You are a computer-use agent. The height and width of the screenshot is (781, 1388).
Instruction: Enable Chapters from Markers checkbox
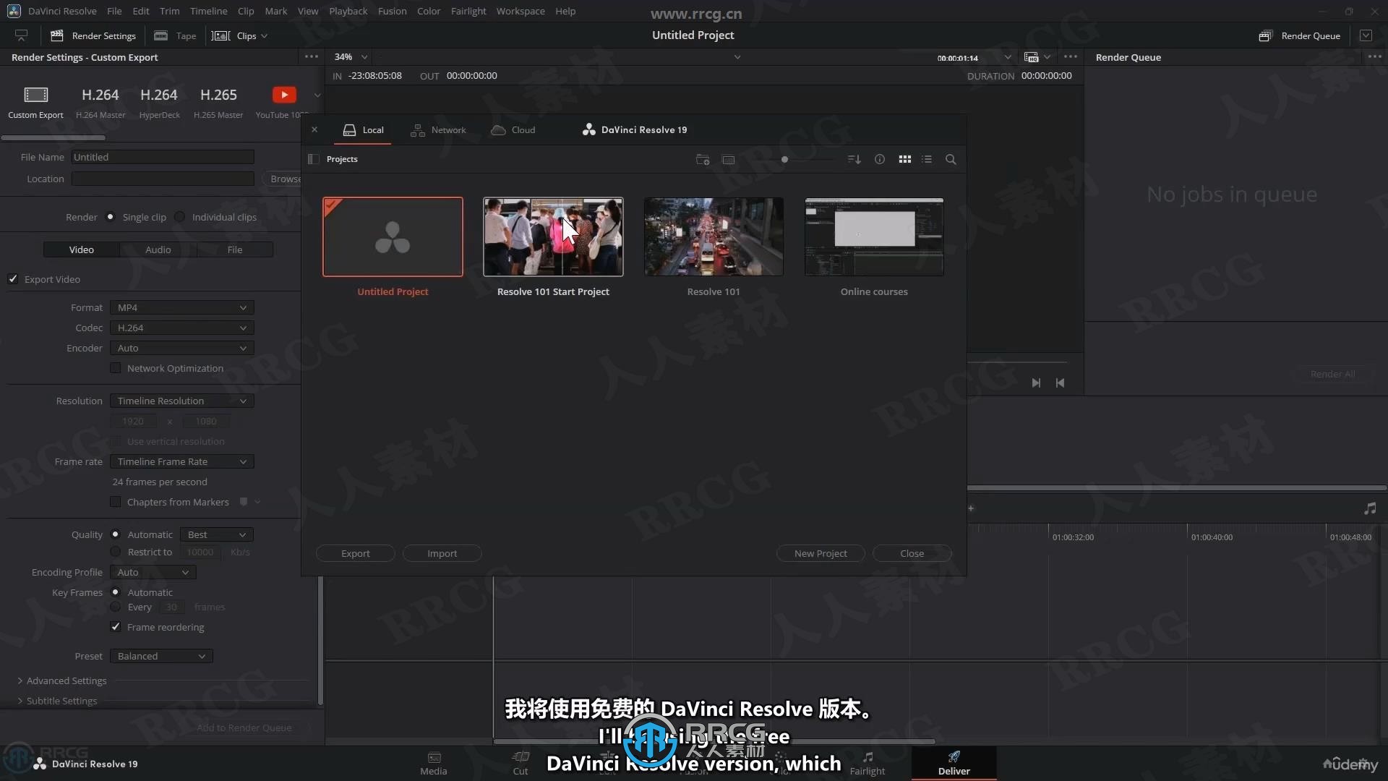(115, 502)
